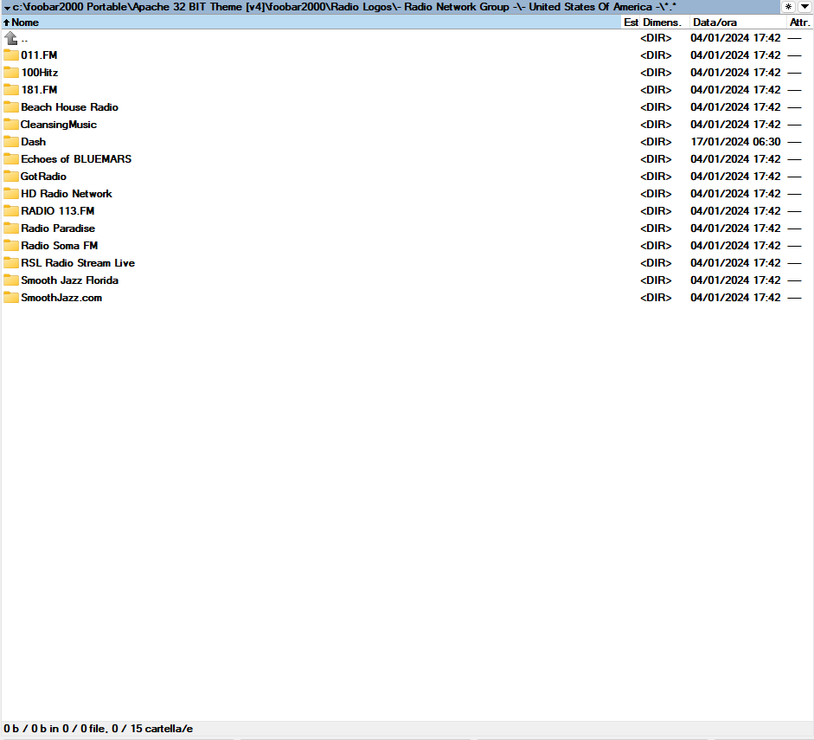814x740 pixels.
Task: Click the RADIO 113.FM folder icon
Action: [11, 211]
